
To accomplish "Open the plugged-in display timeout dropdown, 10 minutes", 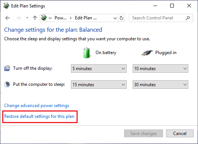I will [160, 68].
